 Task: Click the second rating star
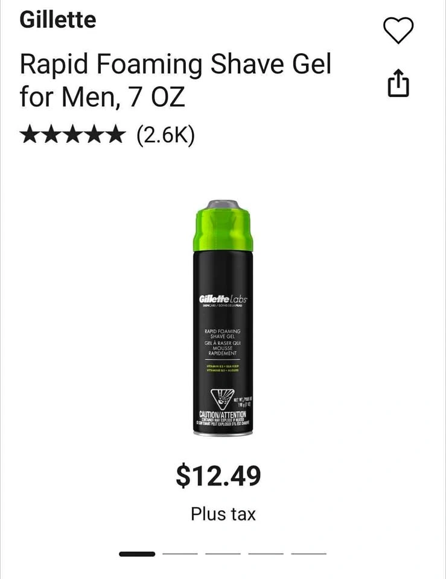(51, 134)
